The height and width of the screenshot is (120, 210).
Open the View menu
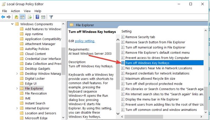(x=27, y=11)
